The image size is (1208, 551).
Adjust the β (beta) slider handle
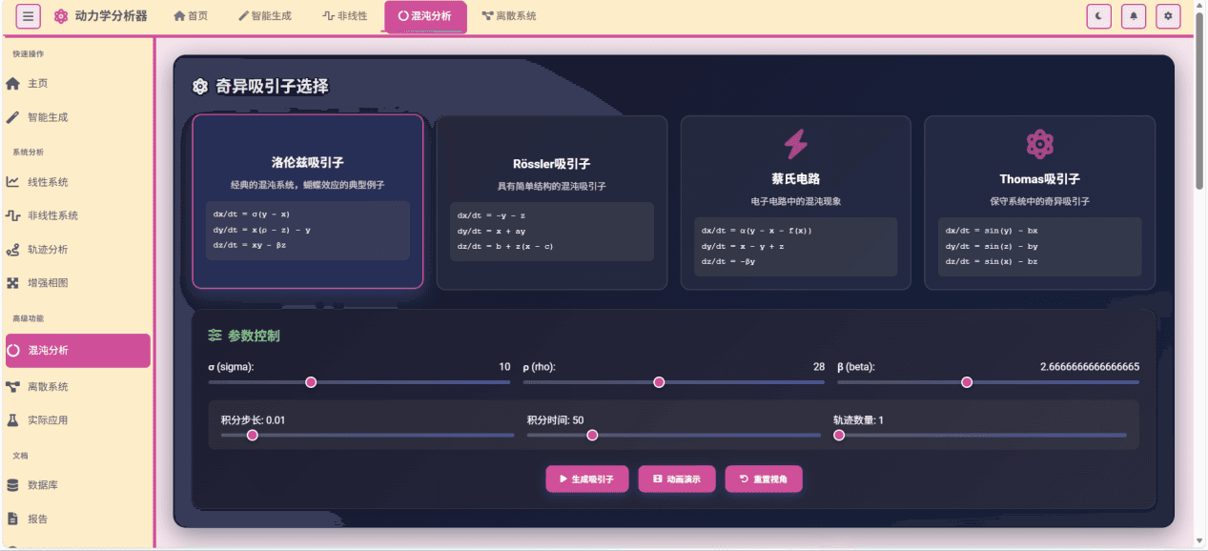[x=967, y=382]
